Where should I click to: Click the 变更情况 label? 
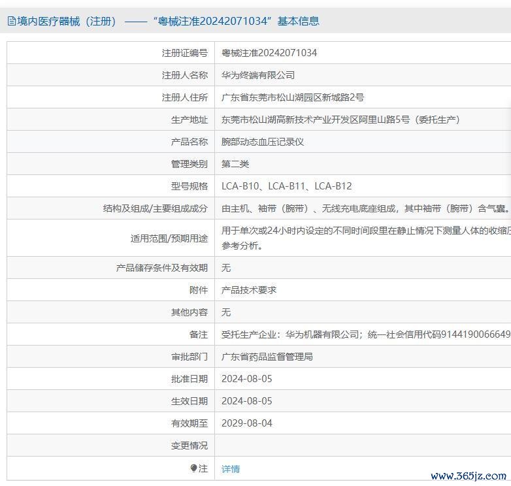coord(189,445)
